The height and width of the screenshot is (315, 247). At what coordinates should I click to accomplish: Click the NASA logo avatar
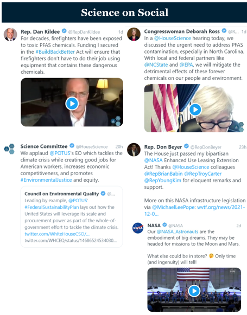tap(138, 228)
